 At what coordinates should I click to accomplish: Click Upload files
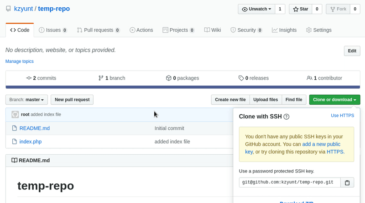point(266,100)
